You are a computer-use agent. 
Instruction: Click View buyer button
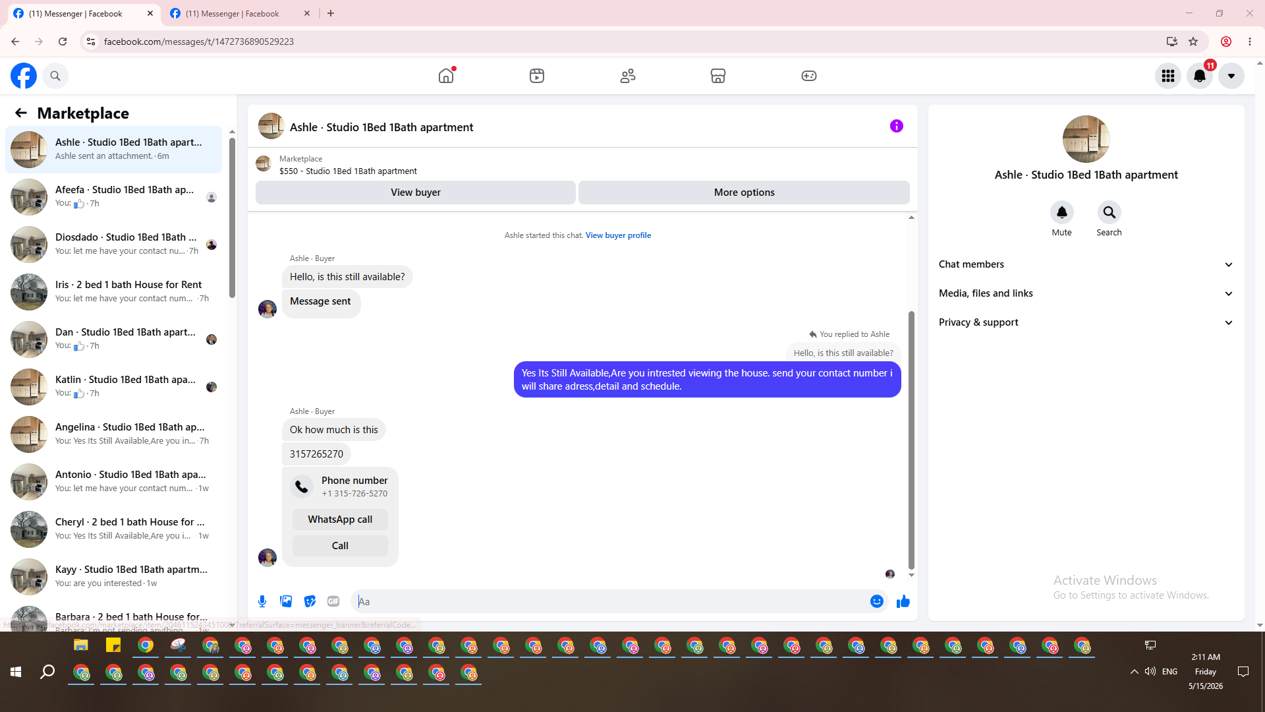click(x=416, y=193)
